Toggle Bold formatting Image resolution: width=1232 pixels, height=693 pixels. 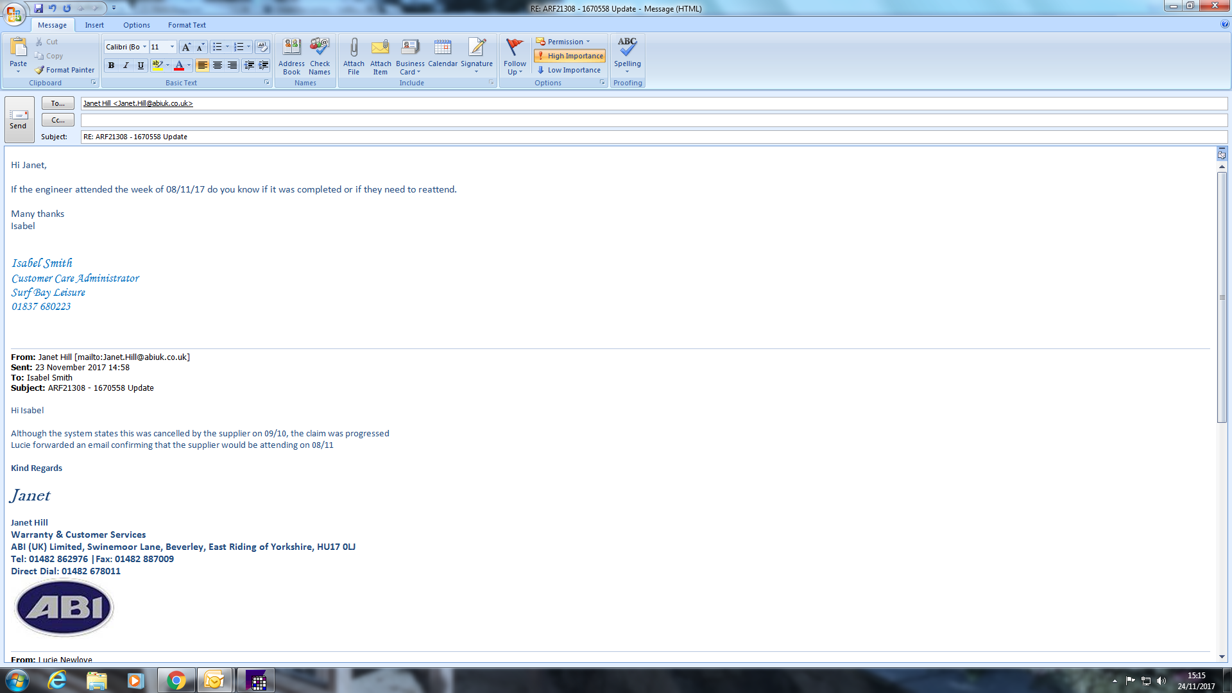(x=111, y=65)
